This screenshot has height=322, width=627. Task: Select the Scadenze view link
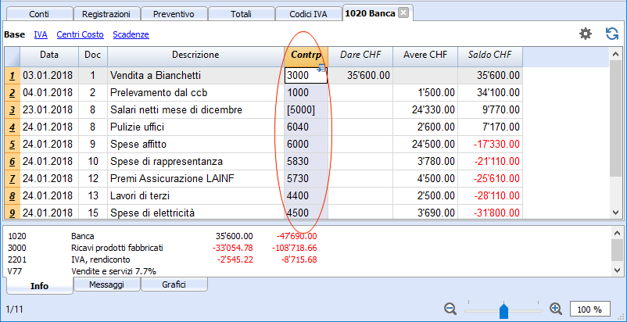(131, 34)
